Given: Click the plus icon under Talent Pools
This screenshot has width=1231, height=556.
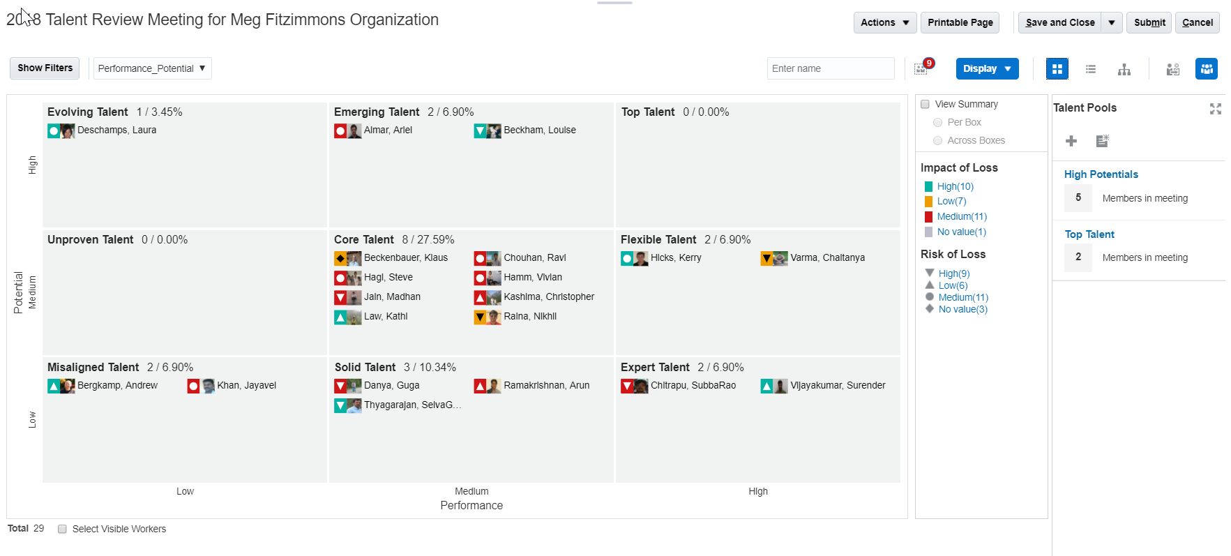Looking at the screenshot, I should [x=1071, y=141].
